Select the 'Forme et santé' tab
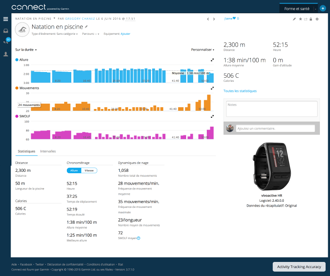 296,8
